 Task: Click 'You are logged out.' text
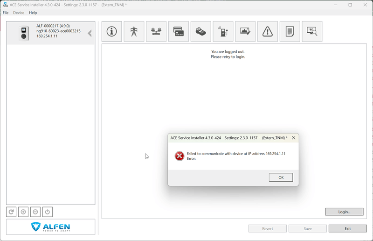coord(228,51)
